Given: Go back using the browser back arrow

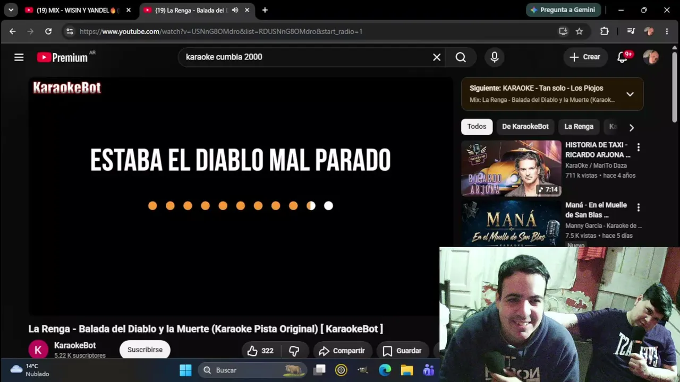Looking at the screenshot, I should (x=13, y=31).
